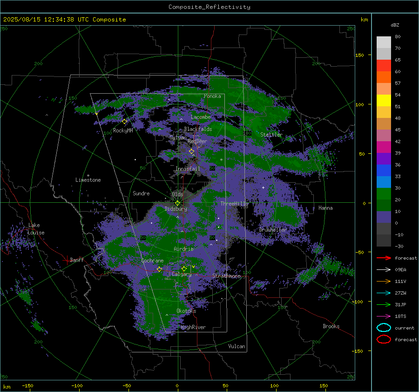Select the purple 10 dBZ color swatch

(384, 217)
